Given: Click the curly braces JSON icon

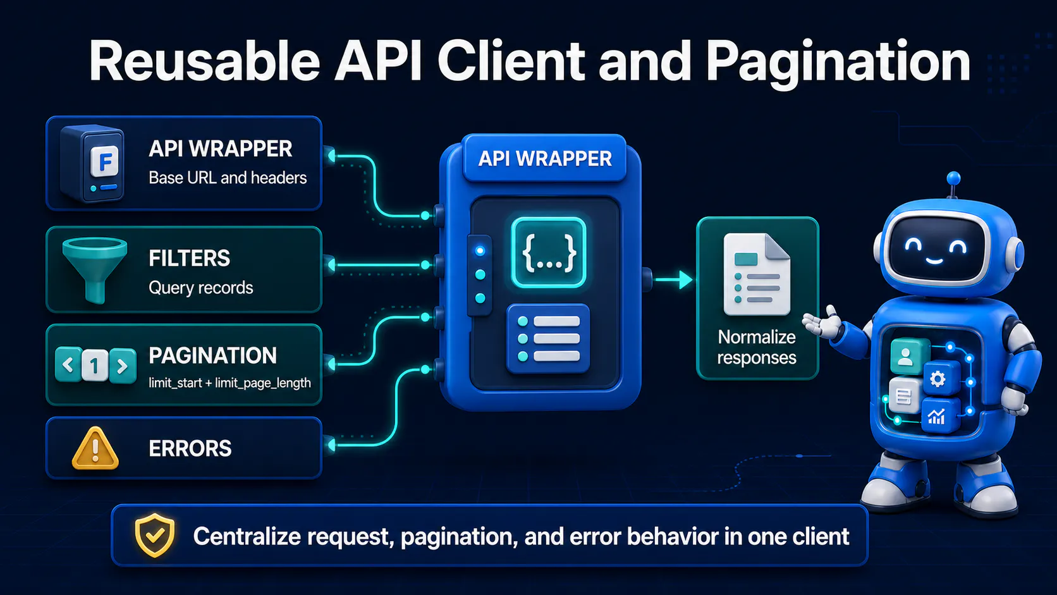Looking at the screenshot, I should pos(549,252).
